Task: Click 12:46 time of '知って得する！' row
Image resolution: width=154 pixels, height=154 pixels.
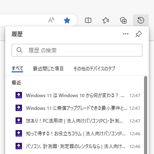Action: [x=135, y=134]
